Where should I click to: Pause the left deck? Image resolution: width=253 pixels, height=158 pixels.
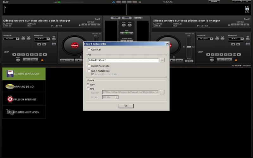(71, 60)
